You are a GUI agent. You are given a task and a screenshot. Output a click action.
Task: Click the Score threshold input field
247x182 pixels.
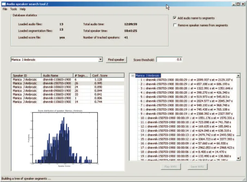[169, 60]
